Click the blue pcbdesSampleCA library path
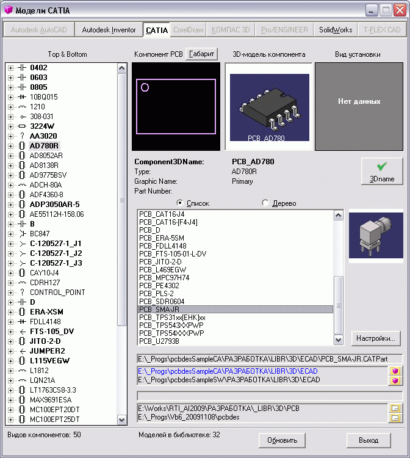Screen dimensions: 410x458 pos(228,371)
